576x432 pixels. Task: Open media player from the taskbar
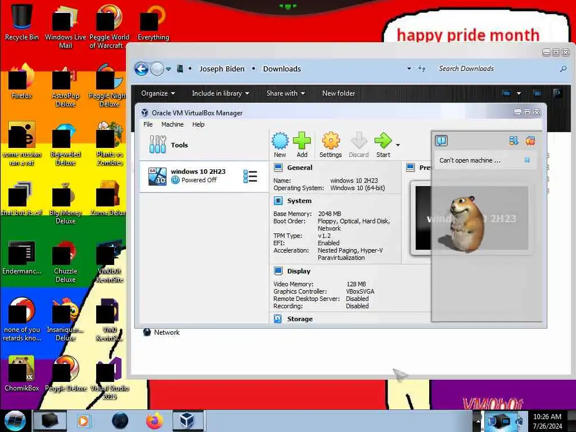click(x=83, y=421)
